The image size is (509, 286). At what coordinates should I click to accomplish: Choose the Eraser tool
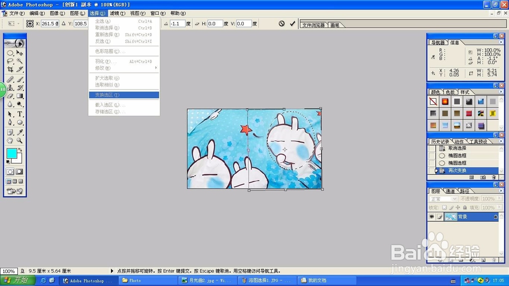tap(10, 96)
